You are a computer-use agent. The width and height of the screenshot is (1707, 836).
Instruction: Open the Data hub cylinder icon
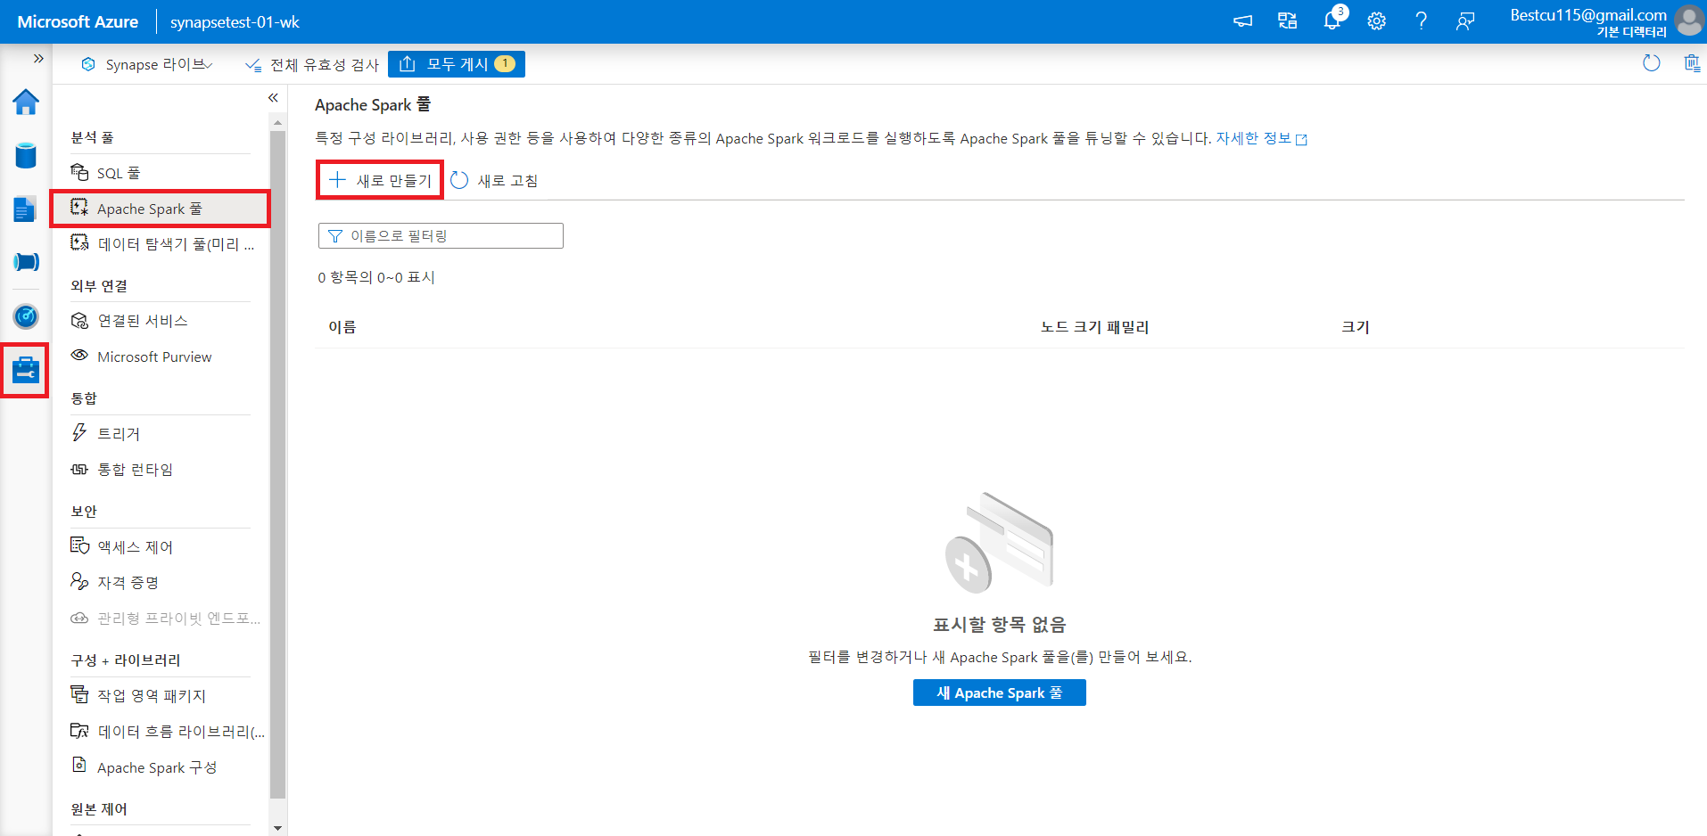pos(26,155)
